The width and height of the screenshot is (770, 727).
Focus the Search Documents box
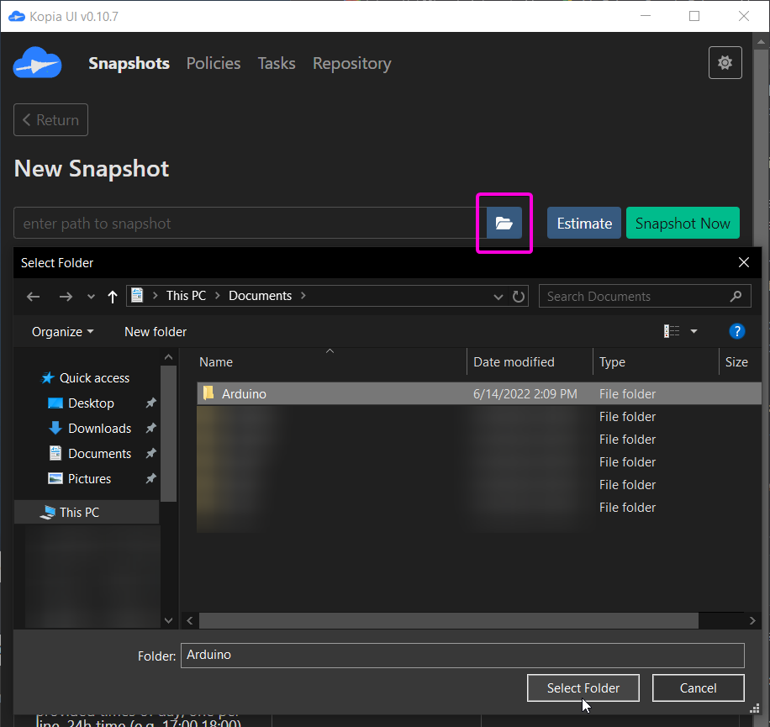tap(644, 296)
